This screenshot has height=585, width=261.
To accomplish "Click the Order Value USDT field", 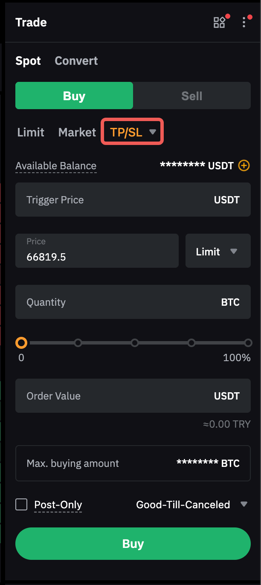I will pyautogui.click(x=119, y=396).
